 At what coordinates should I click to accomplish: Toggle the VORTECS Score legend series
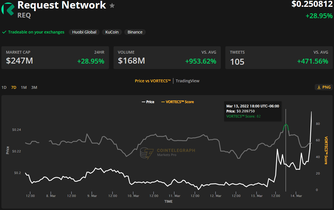point(177,102)
